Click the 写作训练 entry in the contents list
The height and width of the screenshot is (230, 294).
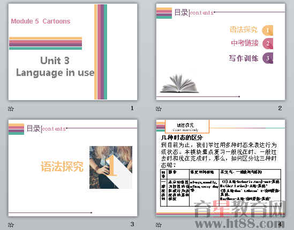pos(243,58)
